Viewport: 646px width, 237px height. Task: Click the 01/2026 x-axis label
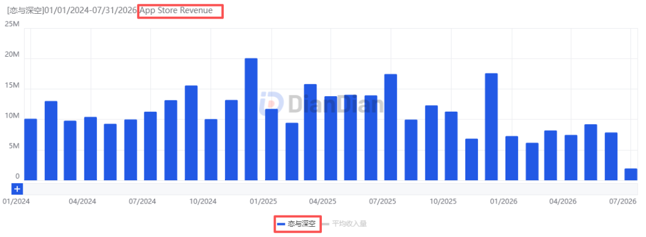coord(504,202)
